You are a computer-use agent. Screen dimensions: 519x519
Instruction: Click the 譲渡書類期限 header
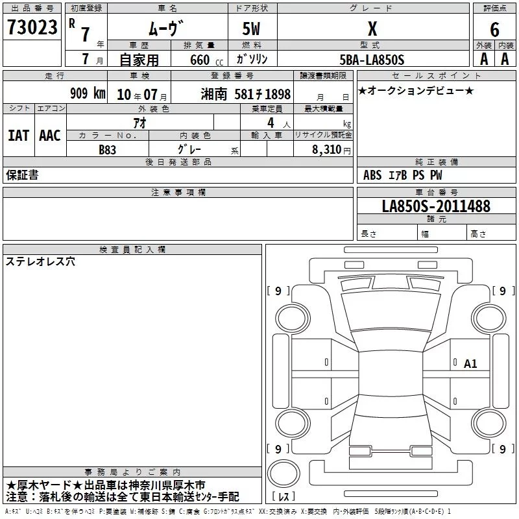tap(323, 76)
